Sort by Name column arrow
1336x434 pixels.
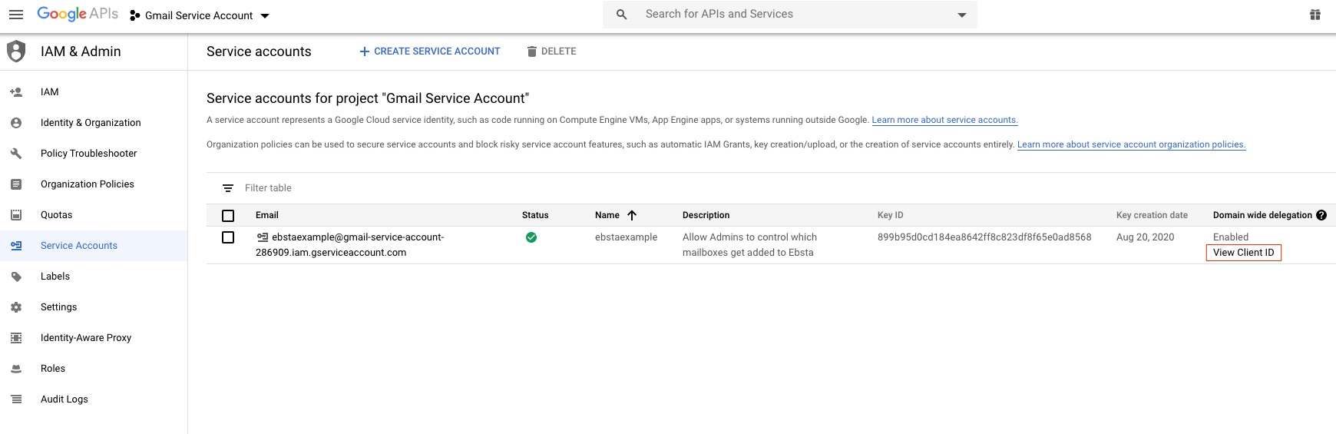click(632, 215)
